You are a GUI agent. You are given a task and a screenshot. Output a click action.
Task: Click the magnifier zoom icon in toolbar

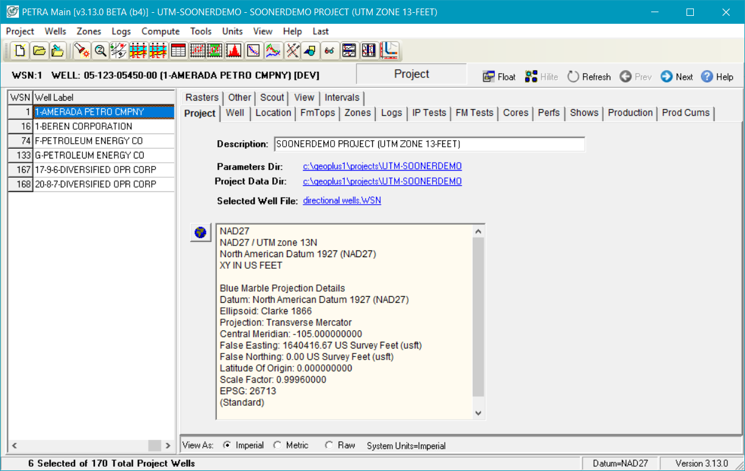101,51
